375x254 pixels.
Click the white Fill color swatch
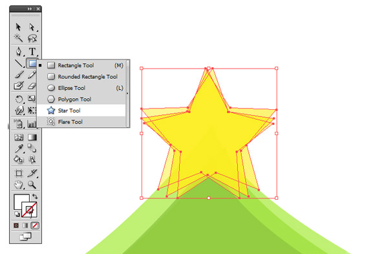[19, 200]
